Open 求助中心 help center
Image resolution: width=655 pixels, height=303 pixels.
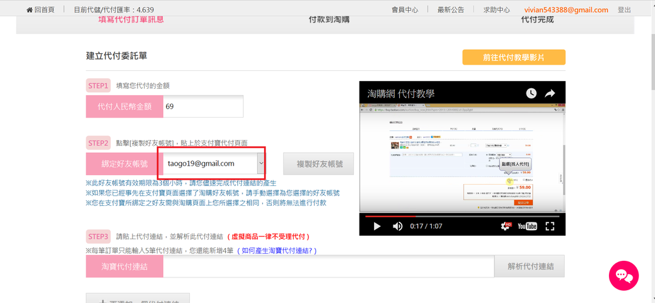click(x=496, y=10)
